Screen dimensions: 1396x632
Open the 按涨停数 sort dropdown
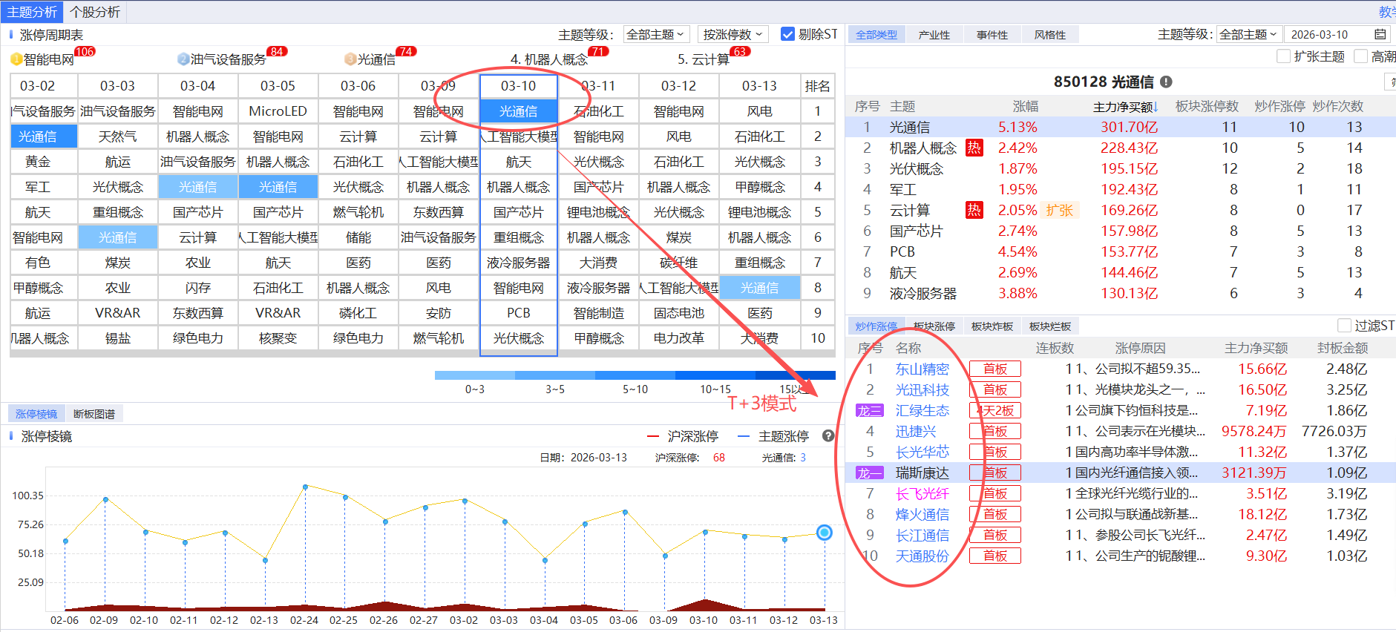[733, 34]
